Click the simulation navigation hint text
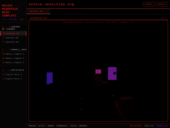The height and width of the screenshot is (128, 170). coord(98,22)
